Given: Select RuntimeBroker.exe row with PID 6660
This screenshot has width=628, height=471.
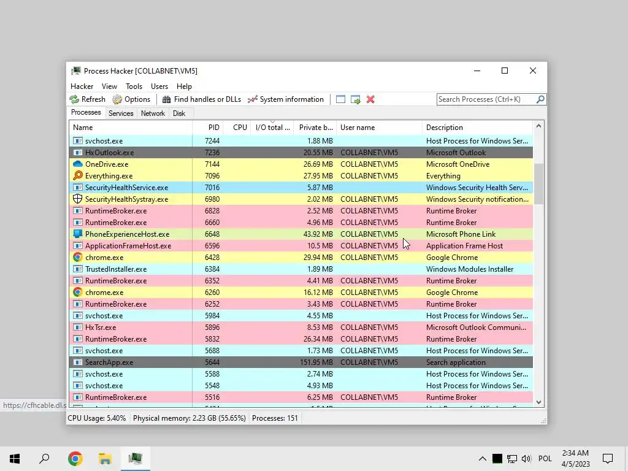Looking at the screenshot, I should click(x=301, y=222).
